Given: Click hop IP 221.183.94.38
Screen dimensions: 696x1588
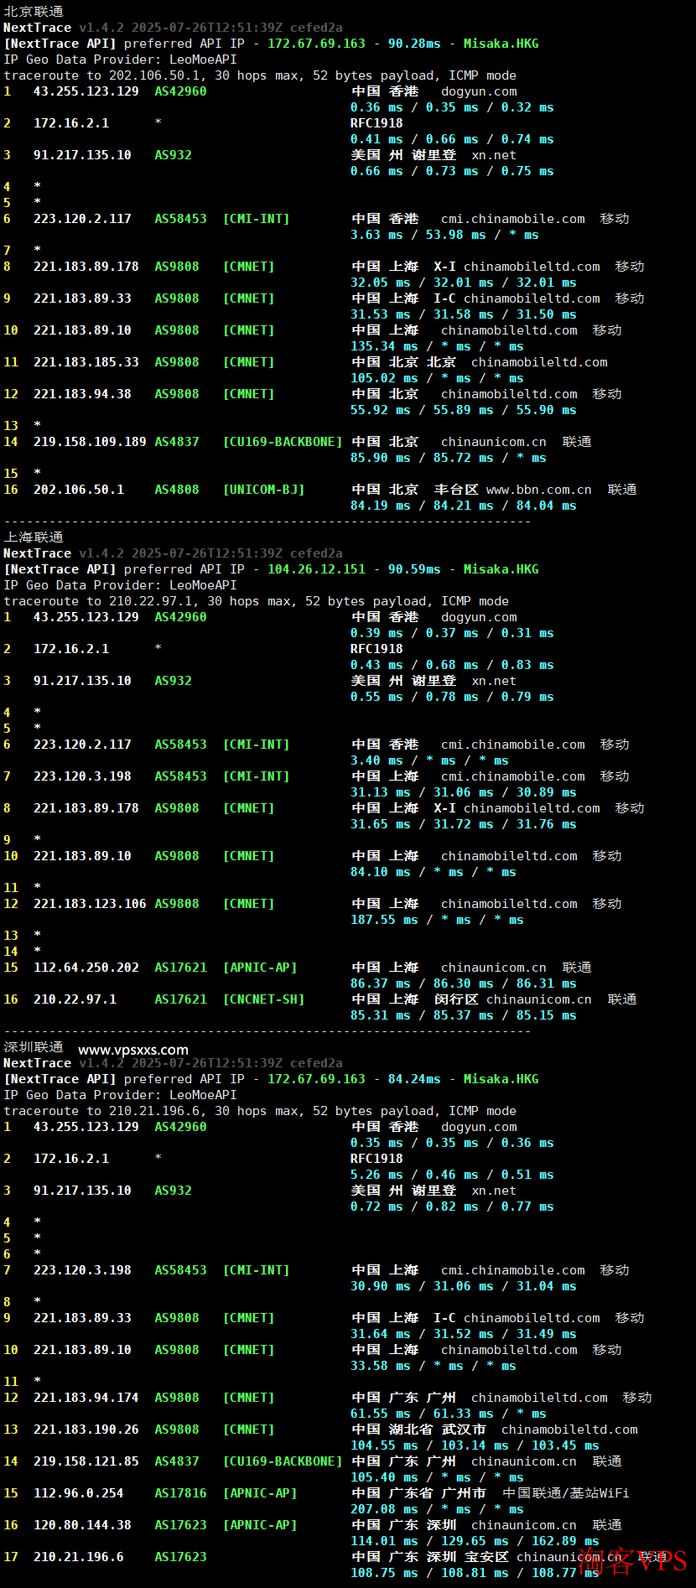Looking at the screenshot, I should point(82,394).
